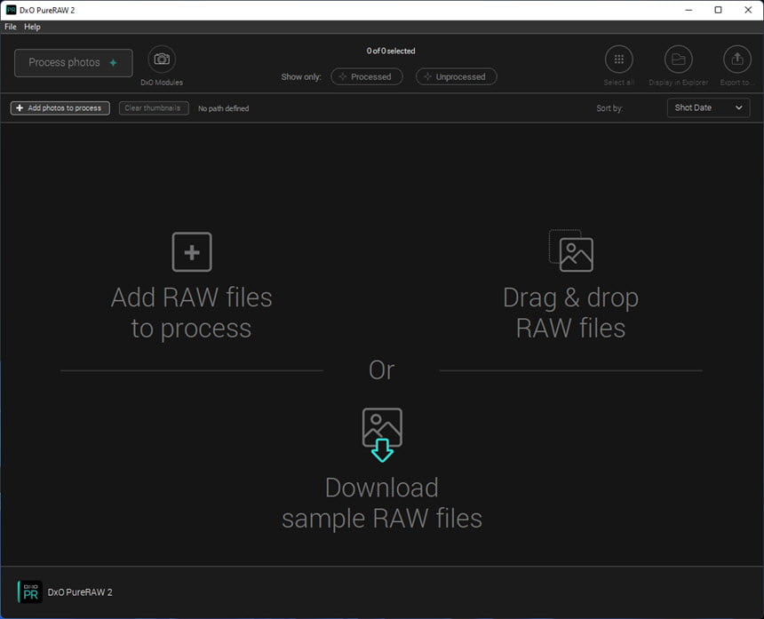This screenshot has width=764, height=619.
Task: Toggle the Processed filter
Action: [366, 76]
